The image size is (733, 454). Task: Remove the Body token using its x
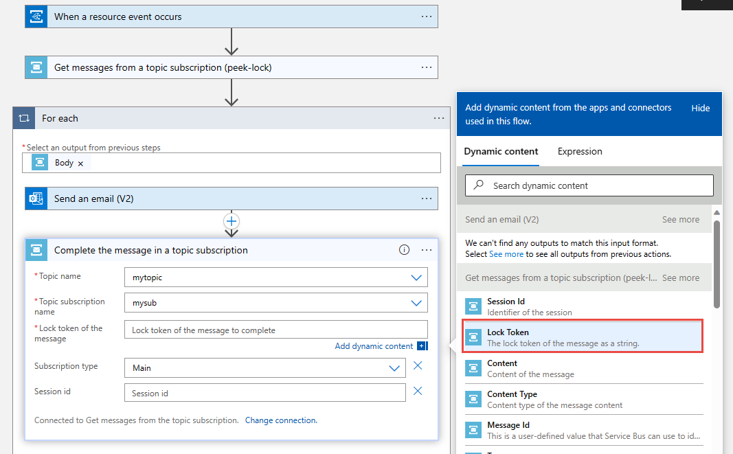click(x=80, y=163)
